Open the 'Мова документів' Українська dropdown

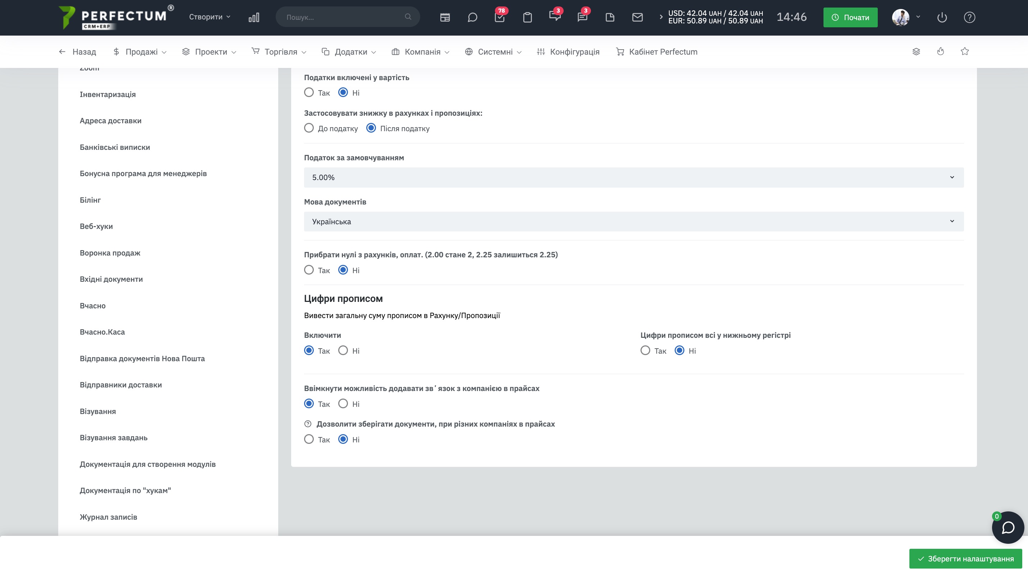(x=633, y=221)
